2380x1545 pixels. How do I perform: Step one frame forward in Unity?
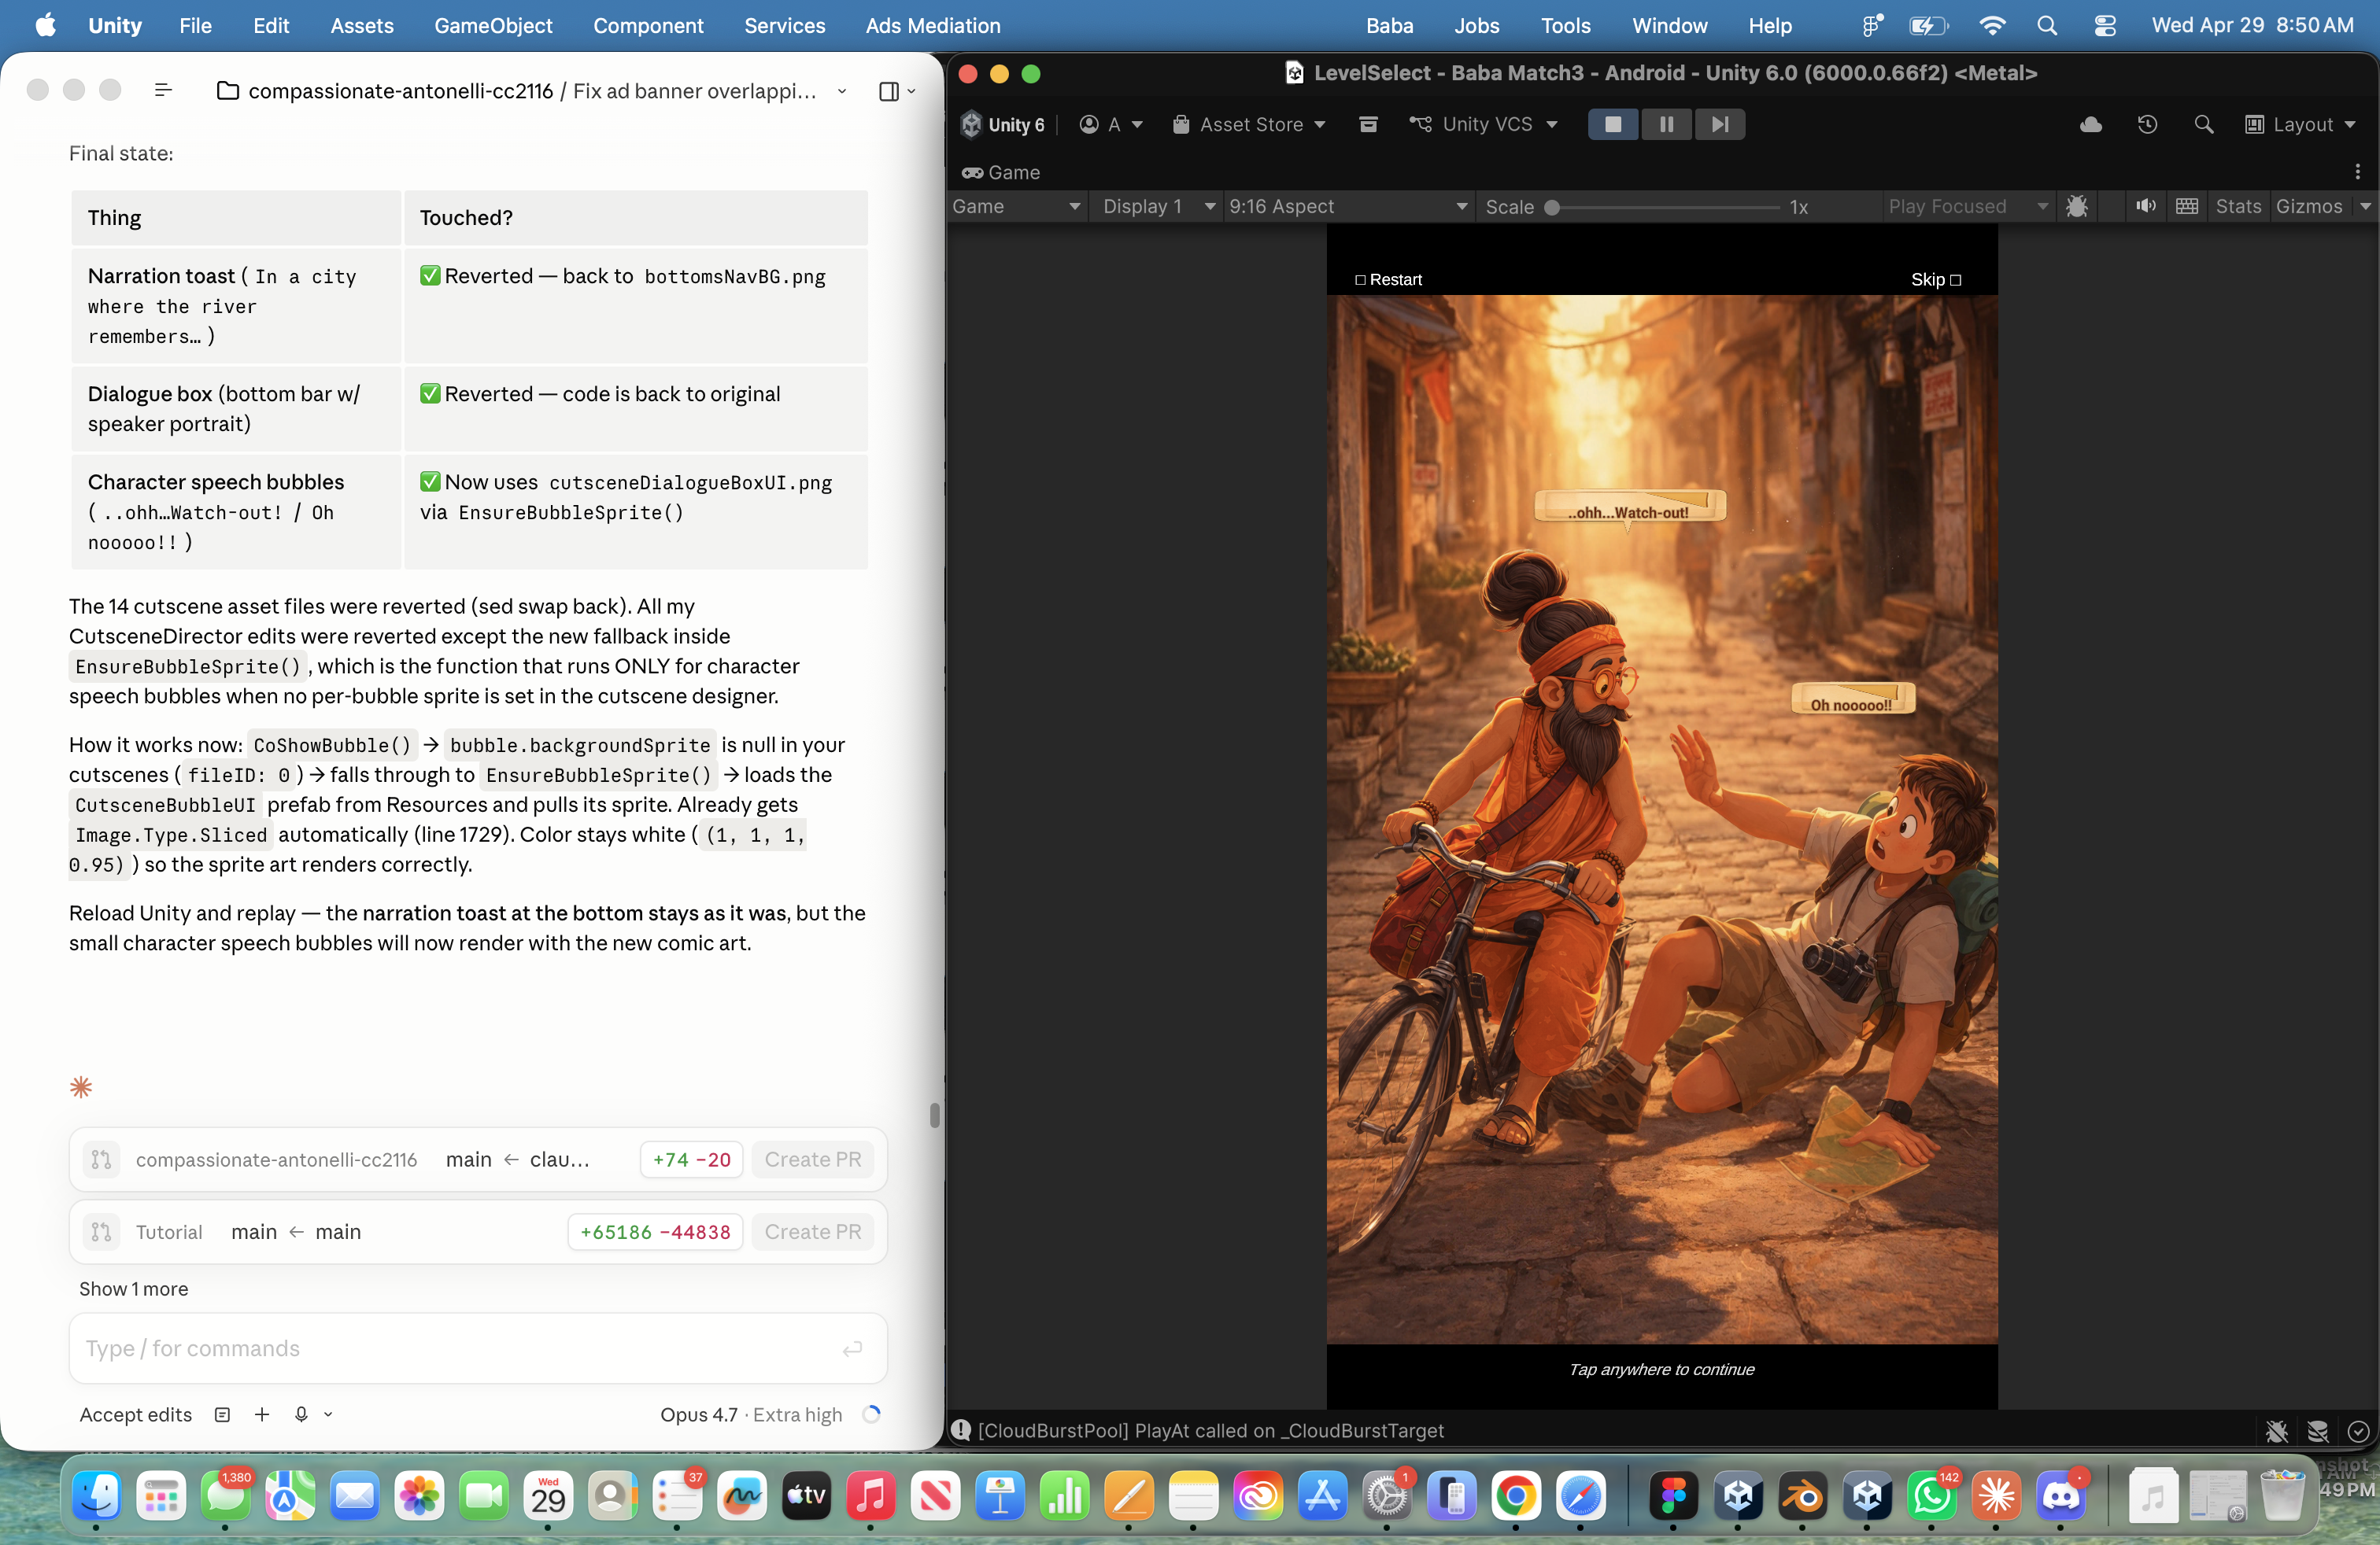coord(1719,124)
